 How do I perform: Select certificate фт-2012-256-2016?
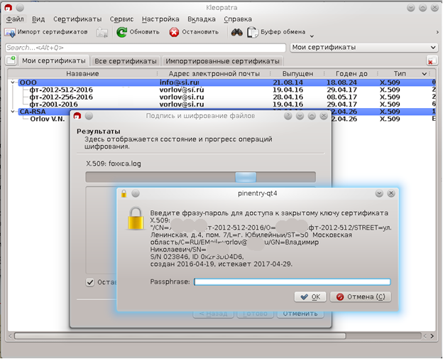(61, 97)
